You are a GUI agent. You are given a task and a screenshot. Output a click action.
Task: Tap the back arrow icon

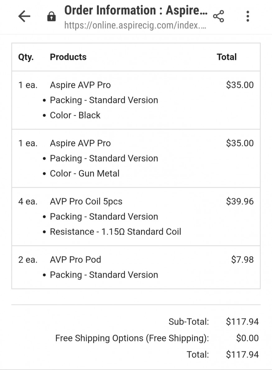(x=24, y=16)
